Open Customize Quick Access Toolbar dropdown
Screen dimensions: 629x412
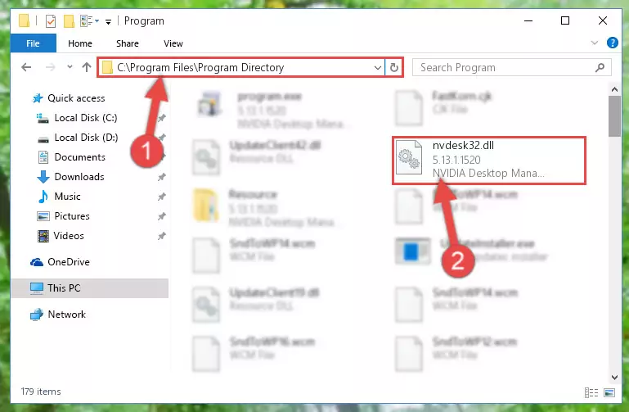pos(108,21)
